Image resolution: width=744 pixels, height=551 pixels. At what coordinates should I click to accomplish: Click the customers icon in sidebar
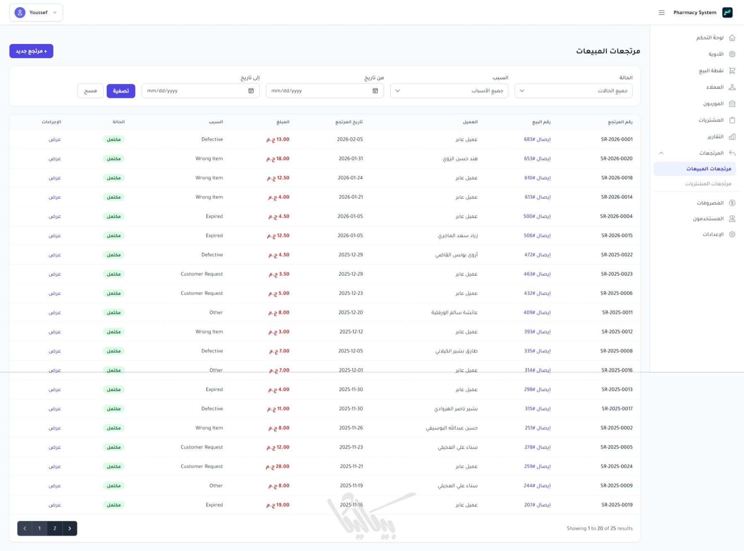point(732,87)
